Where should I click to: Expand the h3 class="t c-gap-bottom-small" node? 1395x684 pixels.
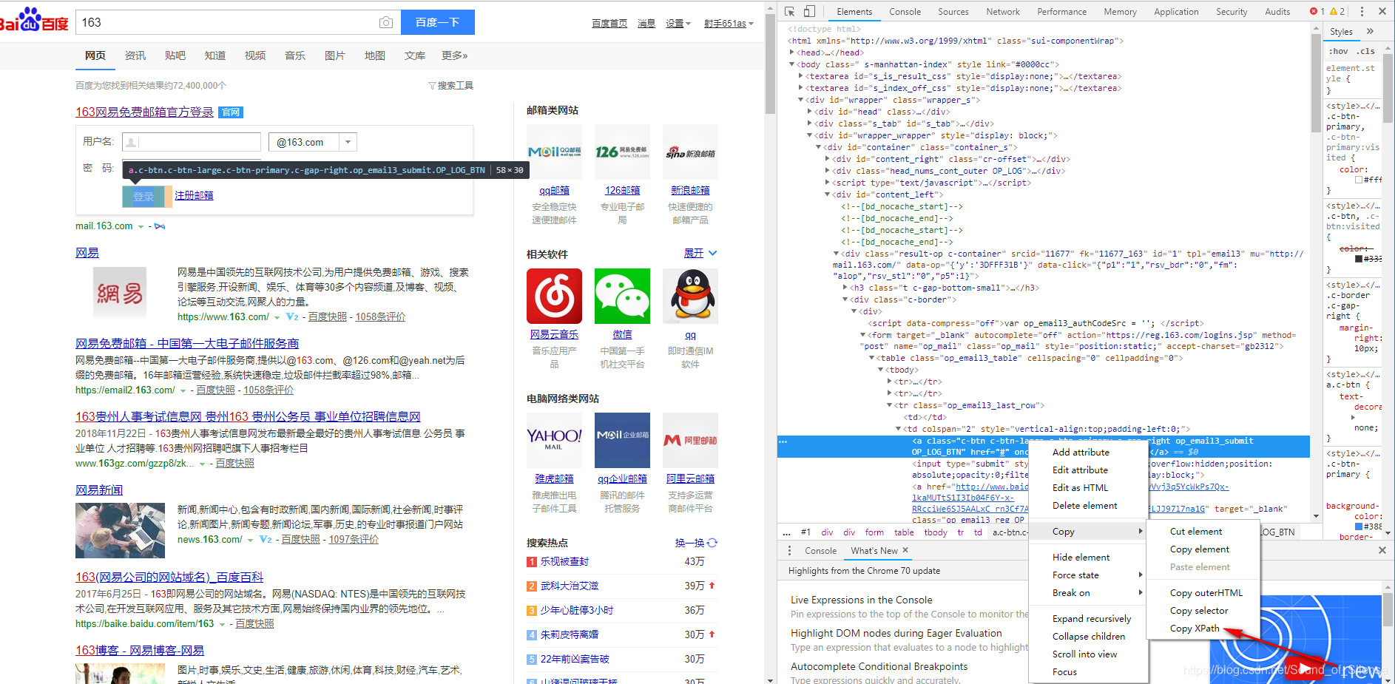[x=845, y=288]
